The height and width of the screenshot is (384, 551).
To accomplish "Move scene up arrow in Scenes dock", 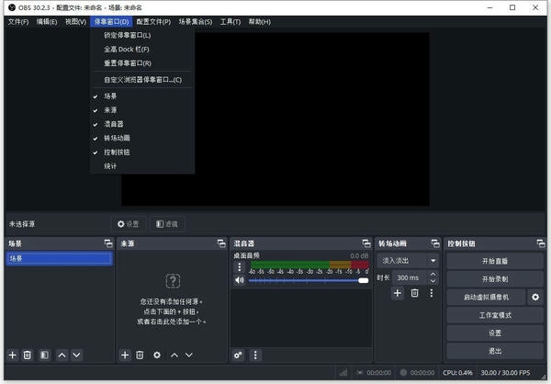I will (62, 356).
